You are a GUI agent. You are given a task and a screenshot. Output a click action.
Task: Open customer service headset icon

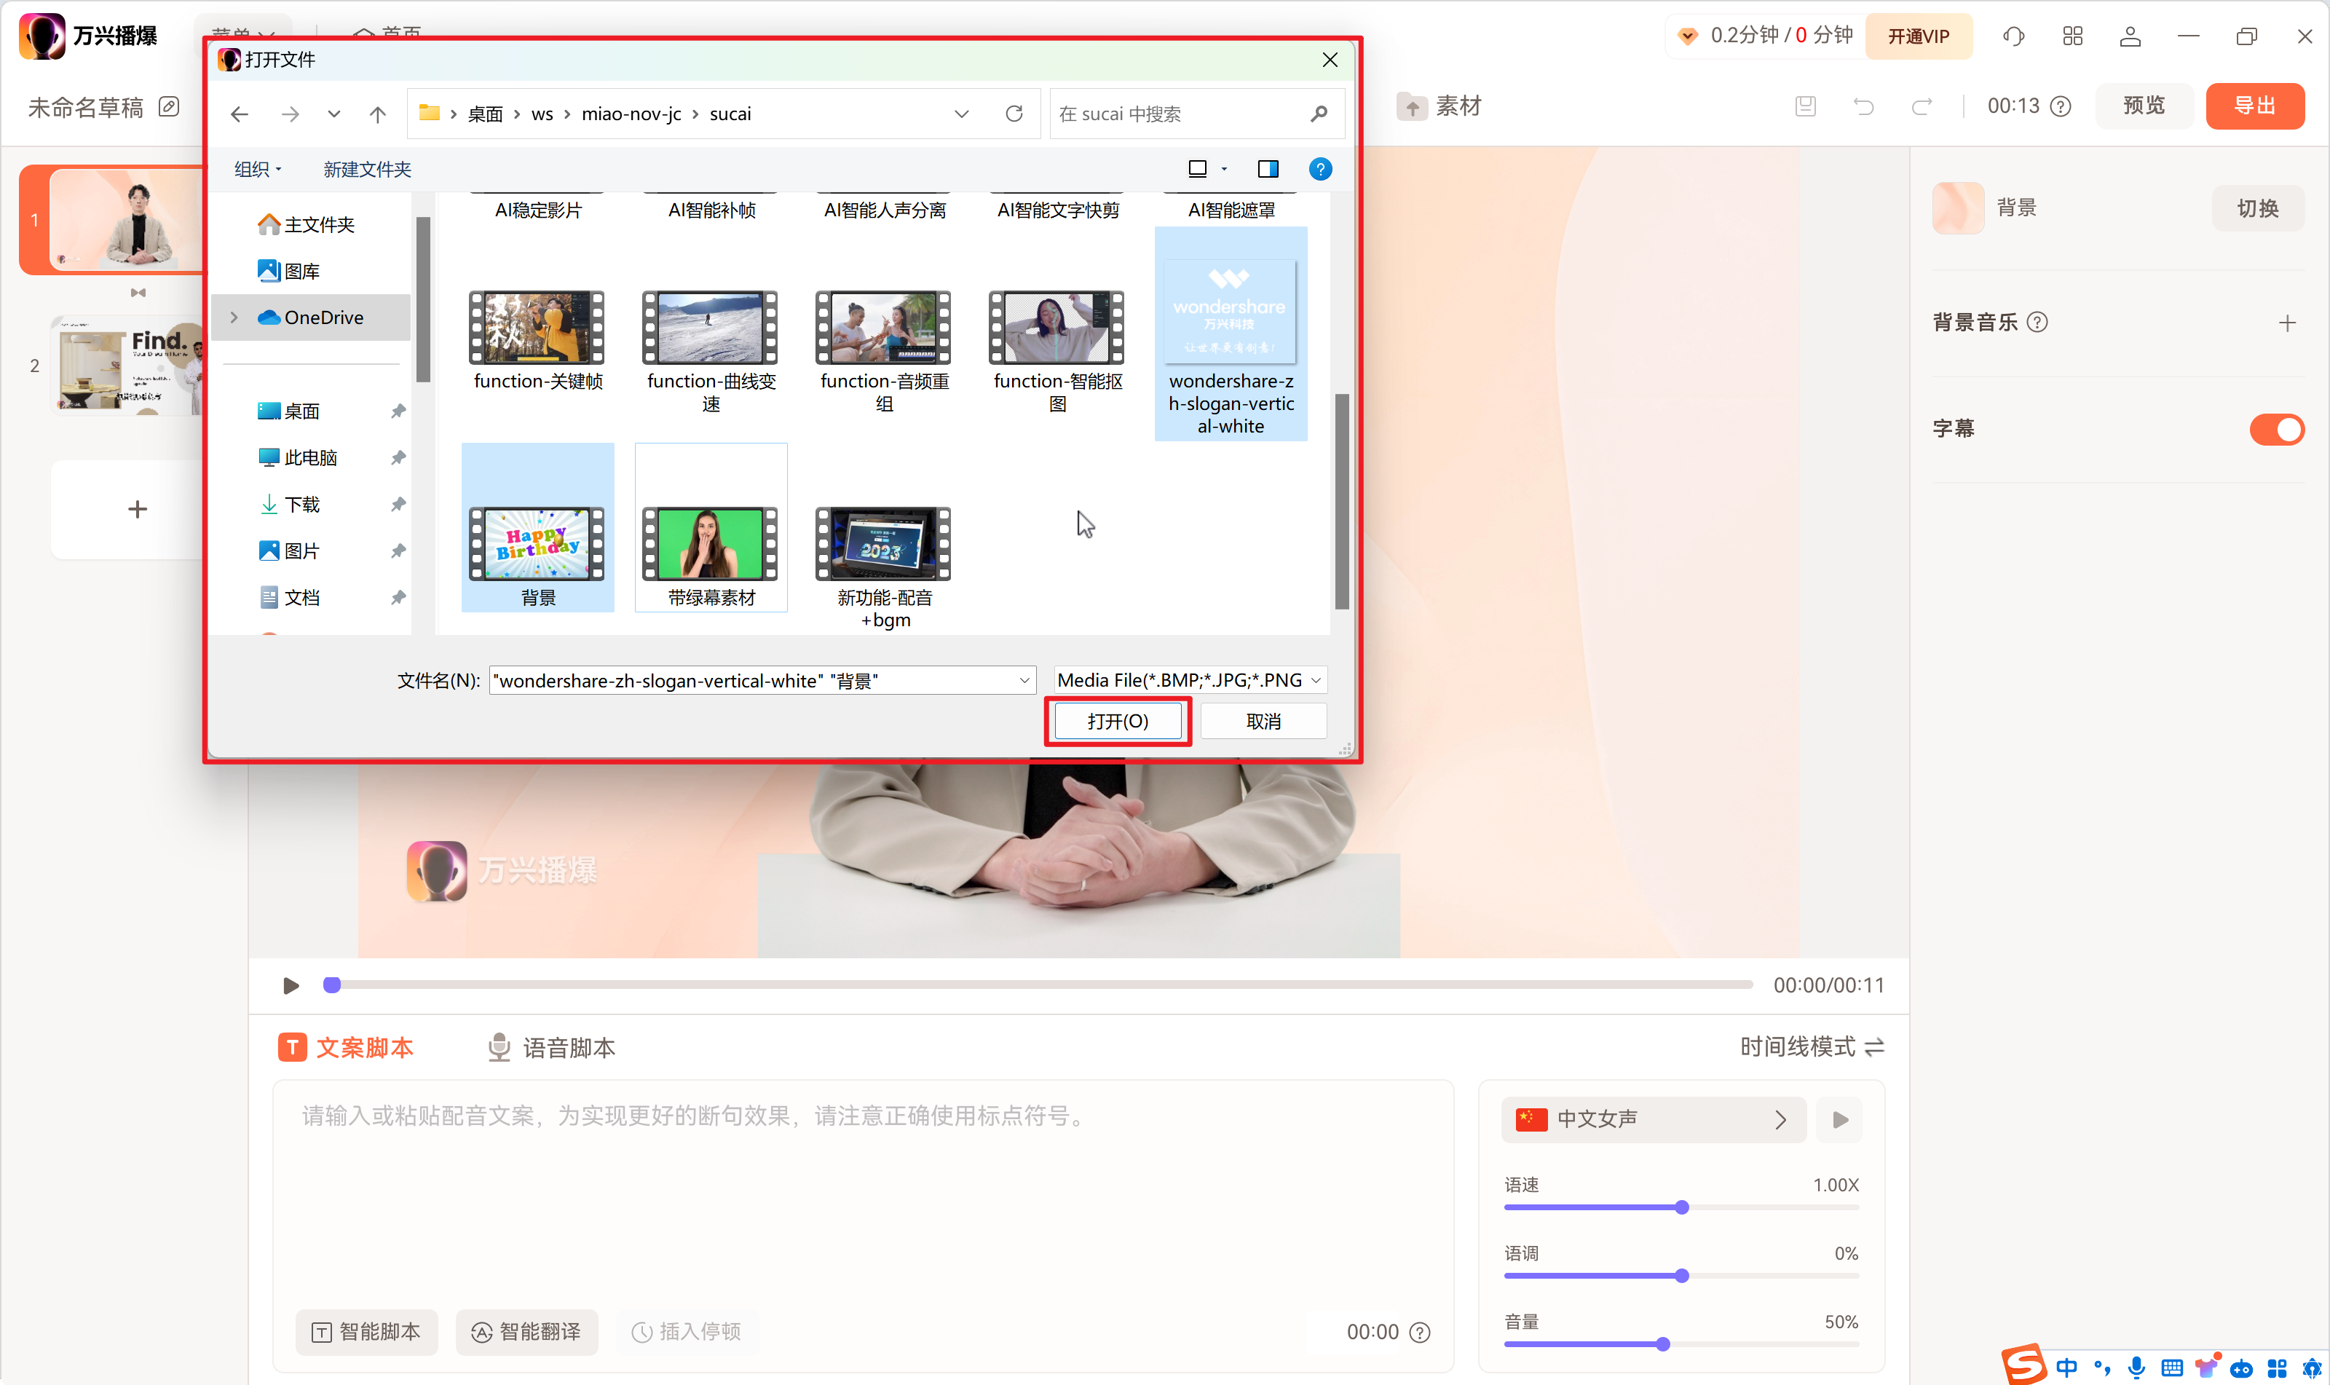[2014, 36]
